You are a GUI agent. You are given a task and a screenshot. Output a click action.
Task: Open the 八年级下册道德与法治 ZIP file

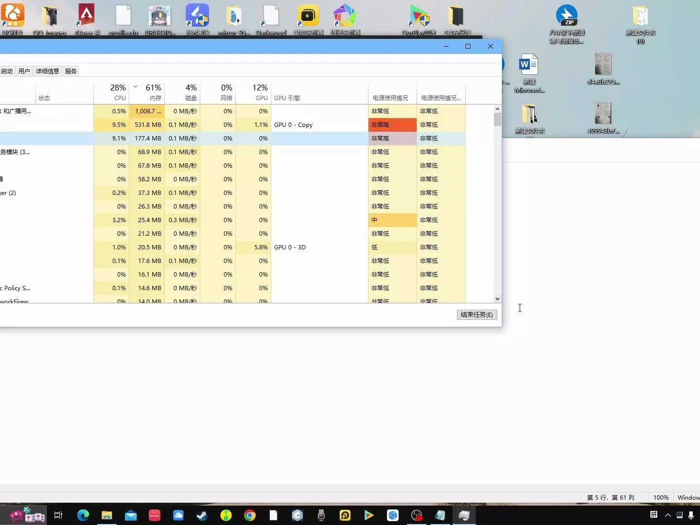tap(567, 24)
